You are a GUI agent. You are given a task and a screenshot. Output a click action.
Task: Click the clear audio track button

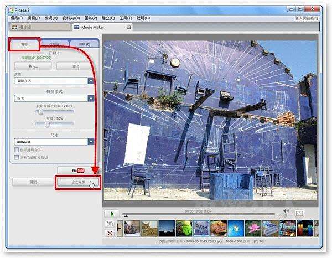pyautogui.click(x=75, y=66)
